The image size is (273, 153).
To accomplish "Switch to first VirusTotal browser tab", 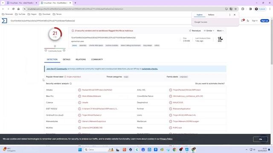I will 21,3.
